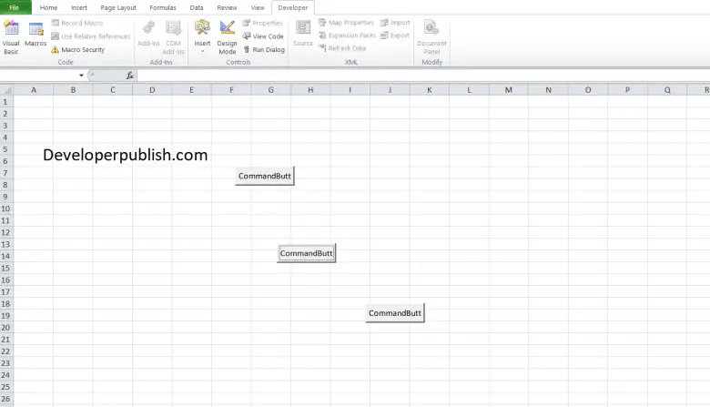Expand the Name Box dropdown
The image size is (710, 407).
tap(82, 76)
